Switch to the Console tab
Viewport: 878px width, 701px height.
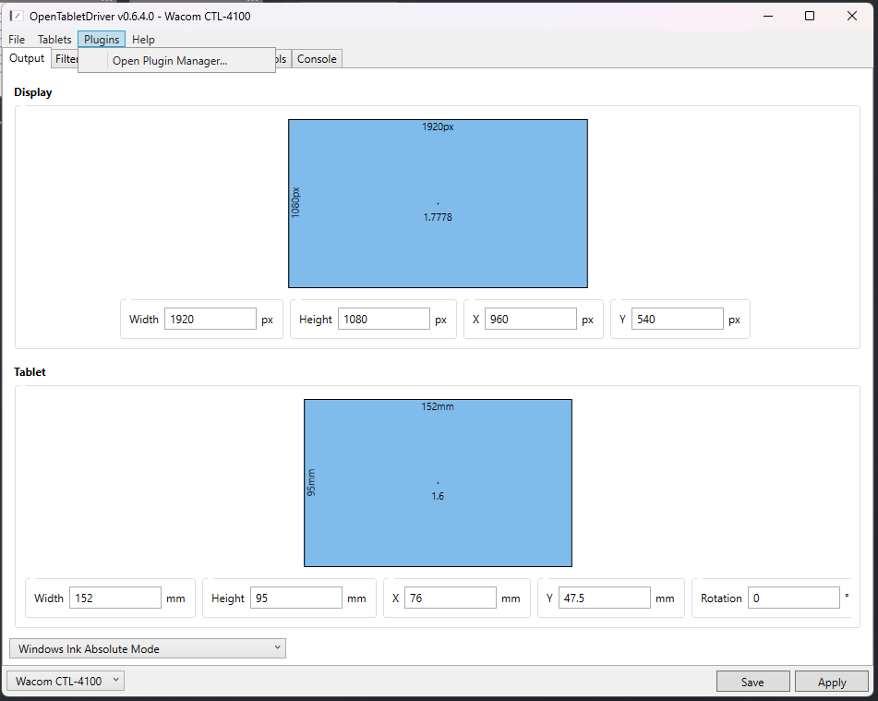click(x=317, y=58)
